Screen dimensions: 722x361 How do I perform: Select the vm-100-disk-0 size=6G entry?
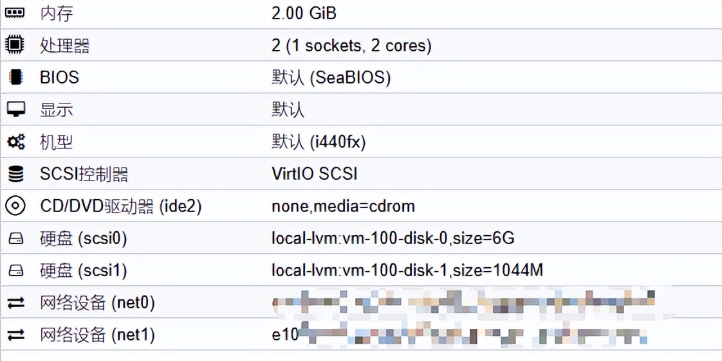[x=393, y=238]
